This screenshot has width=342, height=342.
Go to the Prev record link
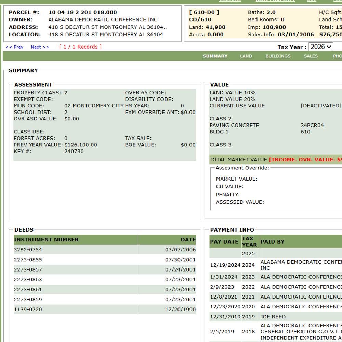14,47
